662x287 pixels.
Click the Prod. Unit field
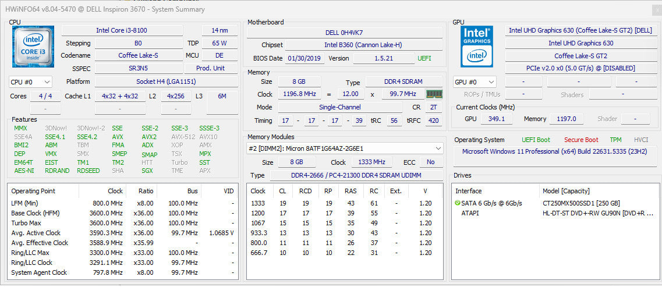211,68
